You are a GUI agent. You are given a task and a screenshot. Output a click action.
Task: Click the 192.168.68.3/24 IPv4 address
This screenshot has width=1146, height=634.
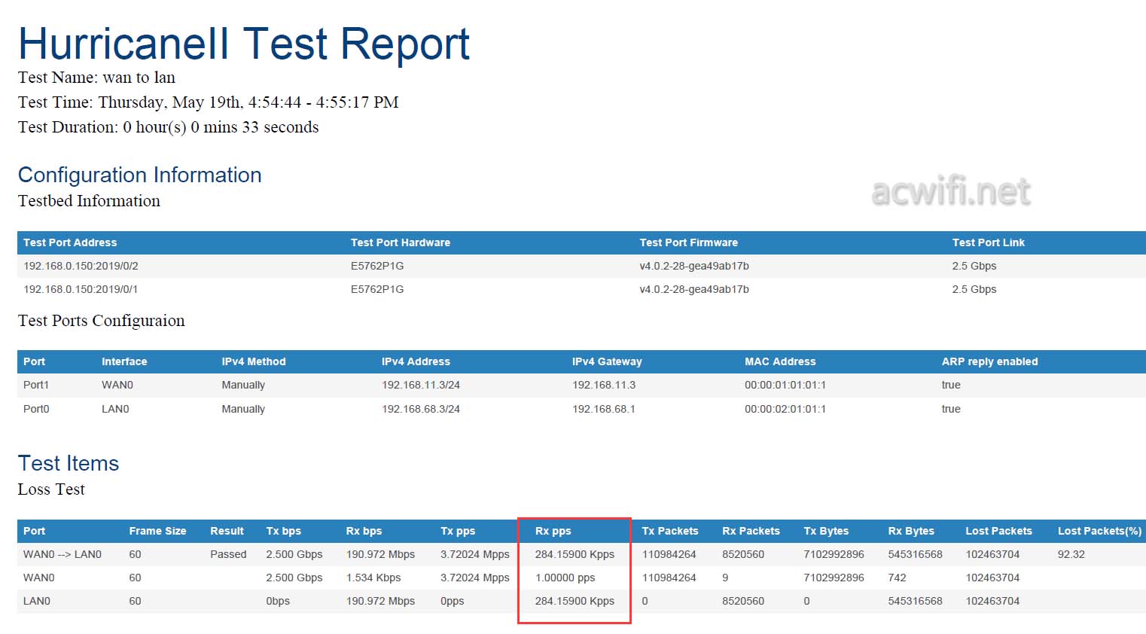coord(421,409)
